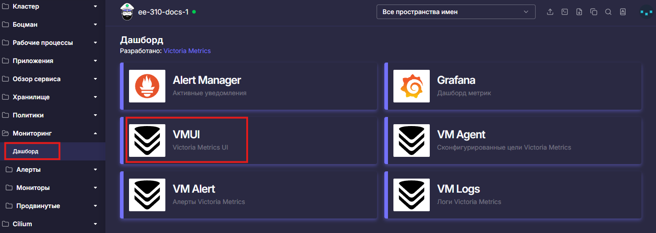Click the download kubeconfig file icon
The width and height of the screenshot is (656, 233).
pos(579,12)
